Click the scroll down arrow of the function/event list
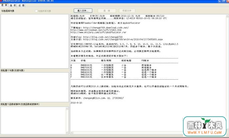 tap(67, 133)
